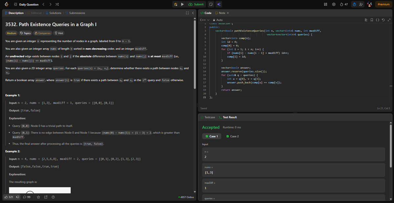Image resolution: width=394 pixels, height=203 pixels.
Task: Toggle the thumbs up like button
Action: tap(9, 197)
